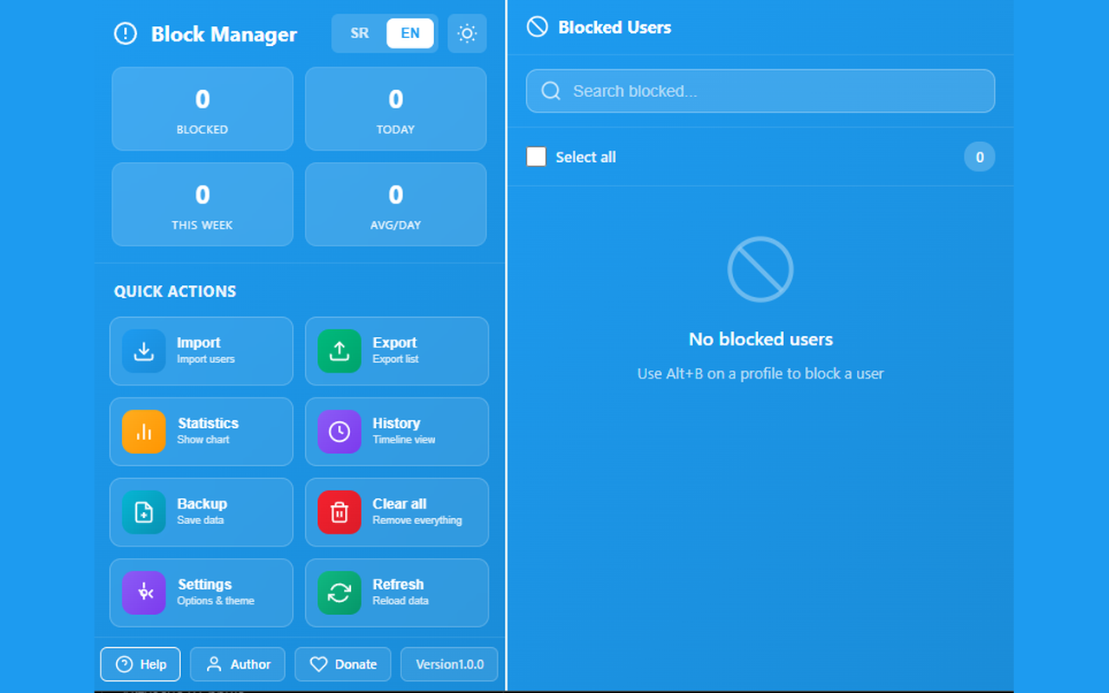Select the Clear all trash icon
Screen dimensions: 1109x693
(x=339, y=512)
